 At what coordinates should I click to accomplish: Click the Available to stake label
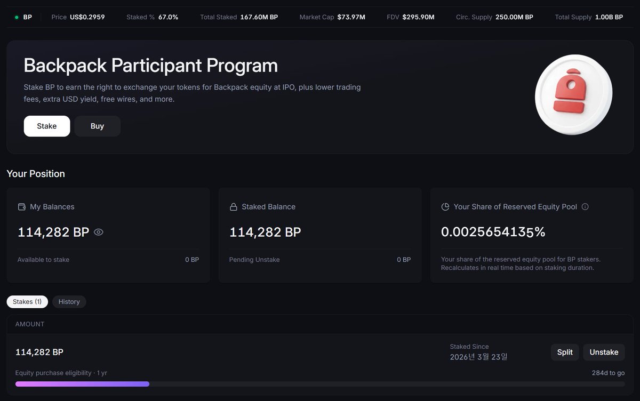43,260
